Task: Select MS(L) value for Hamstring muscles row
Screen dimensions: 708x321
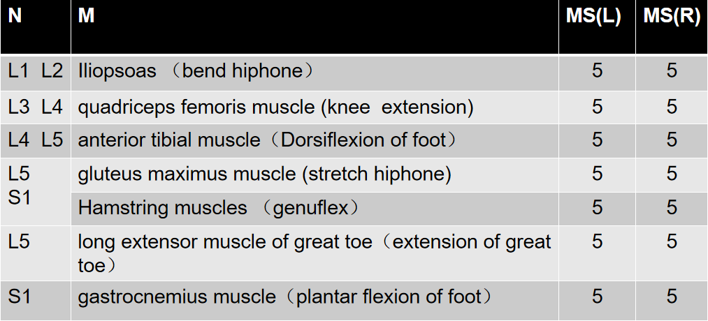Action: (x=597, y=208)
